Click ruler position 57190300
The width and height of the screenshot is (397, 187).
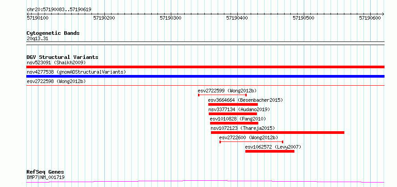pyautogui.click(x=171, y=18)
